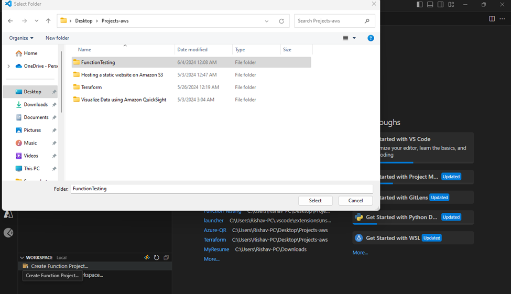Expand the OneDrive tree node
511x294 pixels.
pyautogui.click(x=9, y=66)
